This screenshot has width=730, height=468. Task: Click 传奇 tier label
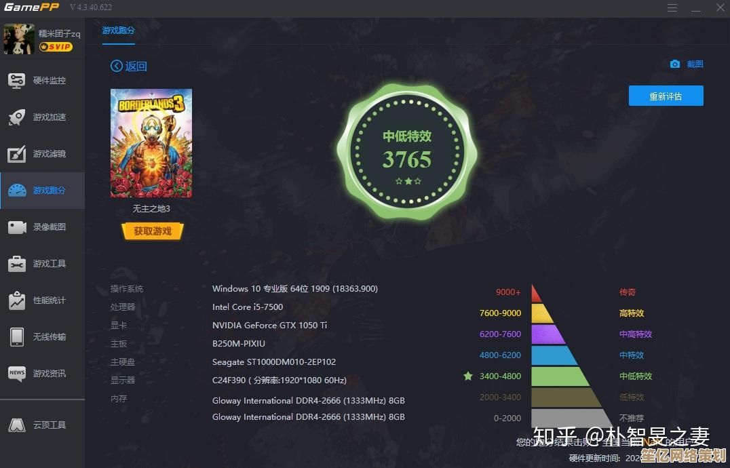point(627,292)
